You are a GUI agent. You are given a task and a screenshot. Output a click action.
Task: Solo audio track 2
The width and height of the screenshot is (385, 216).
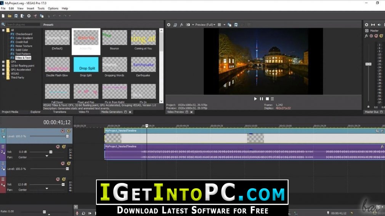tap(64, 146)
